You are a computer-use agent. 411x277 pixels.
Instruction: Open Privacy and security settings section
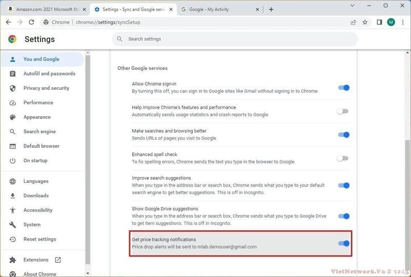click(x=46, y=88)
